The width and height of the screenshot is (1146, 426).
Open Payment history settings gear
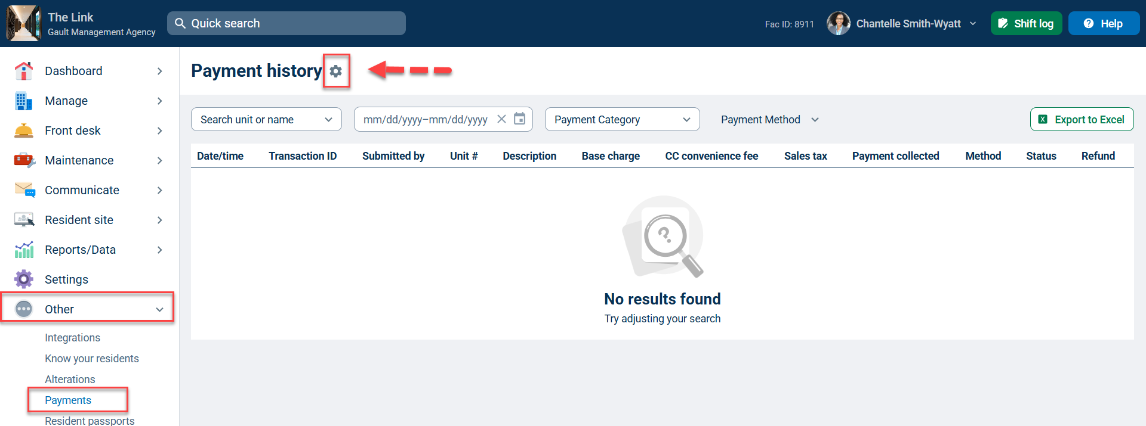click(336, 71)
